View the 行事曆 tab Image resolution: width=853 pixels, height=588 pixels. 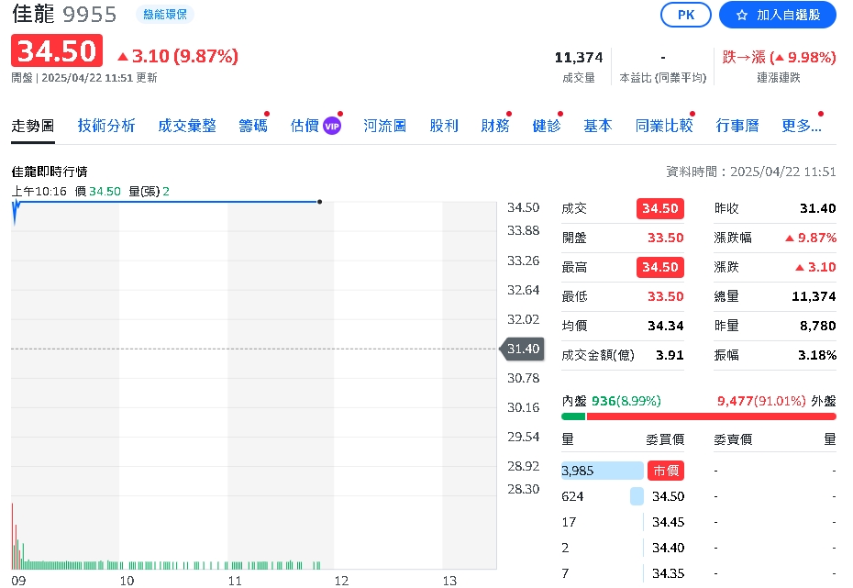tap(737, 126)
